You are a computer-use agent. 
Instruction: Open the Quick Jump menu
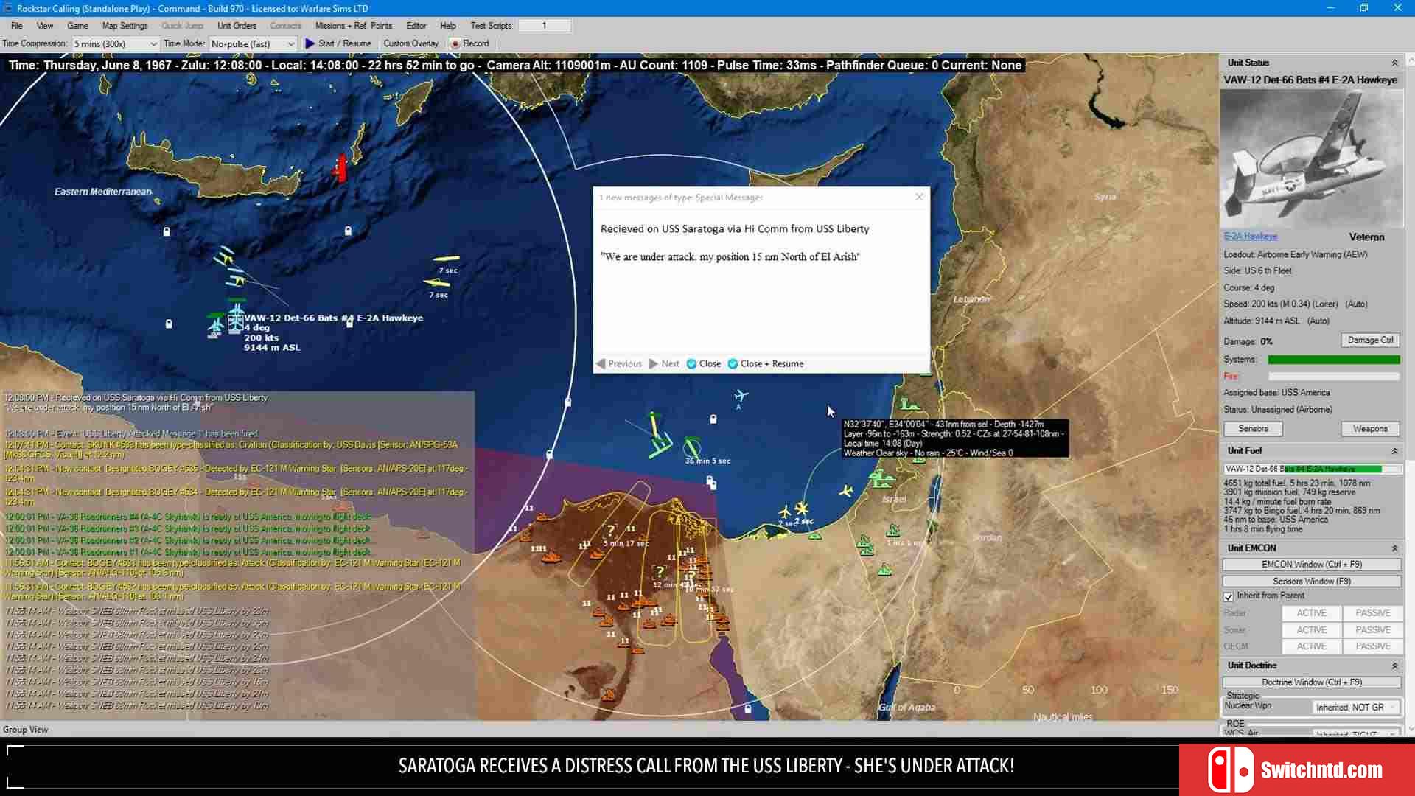tap(182, 25)
